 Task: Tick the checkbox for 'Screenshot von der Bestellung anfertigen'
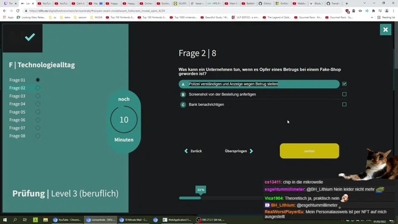[344, 94]
